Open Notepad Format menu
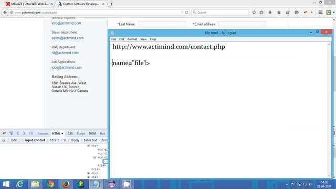Viewport: 336px width, 189px height. (x=132, y=39)
